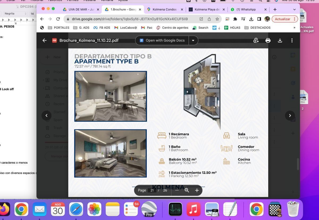319x220 pixels.
Task: Close the UVA DE MAR tab
Action: pyautogui.click(x=98, y=9)
